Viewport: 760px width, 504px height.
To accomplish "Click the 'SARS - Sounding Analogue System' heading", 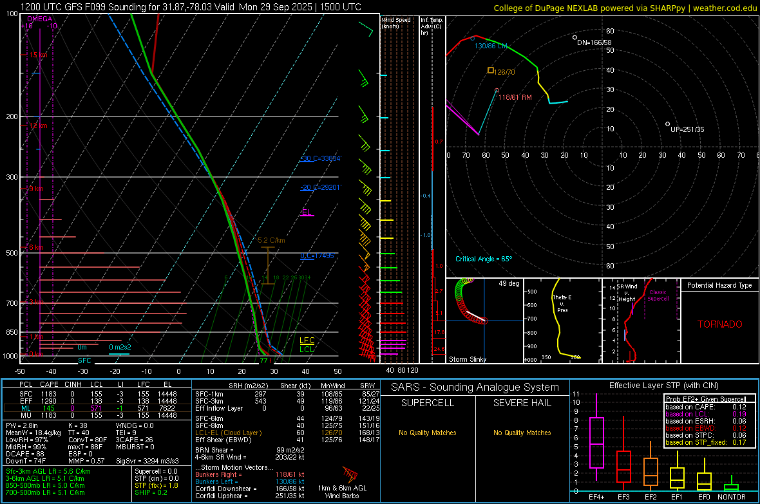I will coord(475,387).
